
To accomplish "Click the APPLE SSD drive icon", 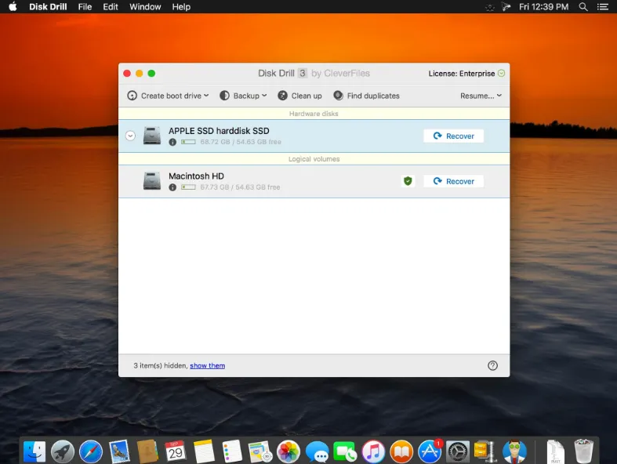I will pyautogui.click(x=152, y=136).
